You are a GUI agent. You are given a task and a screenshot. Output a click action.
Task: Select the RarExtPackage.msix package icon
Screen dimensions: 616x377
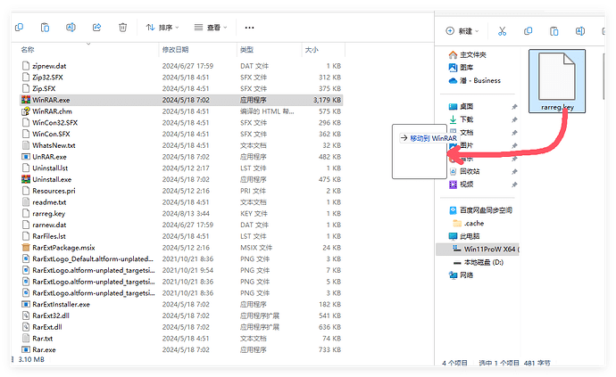coord(26,248)
